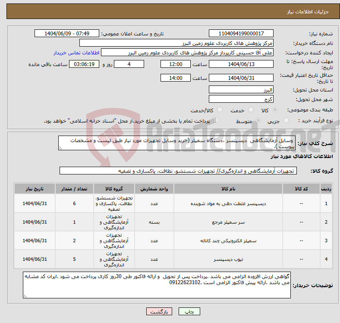Image resolution: width=340 pixels, height=323 pixels.
Task: Click the جزئیات اطلاعات نیاز page header
Action: [x=308, y=12]
